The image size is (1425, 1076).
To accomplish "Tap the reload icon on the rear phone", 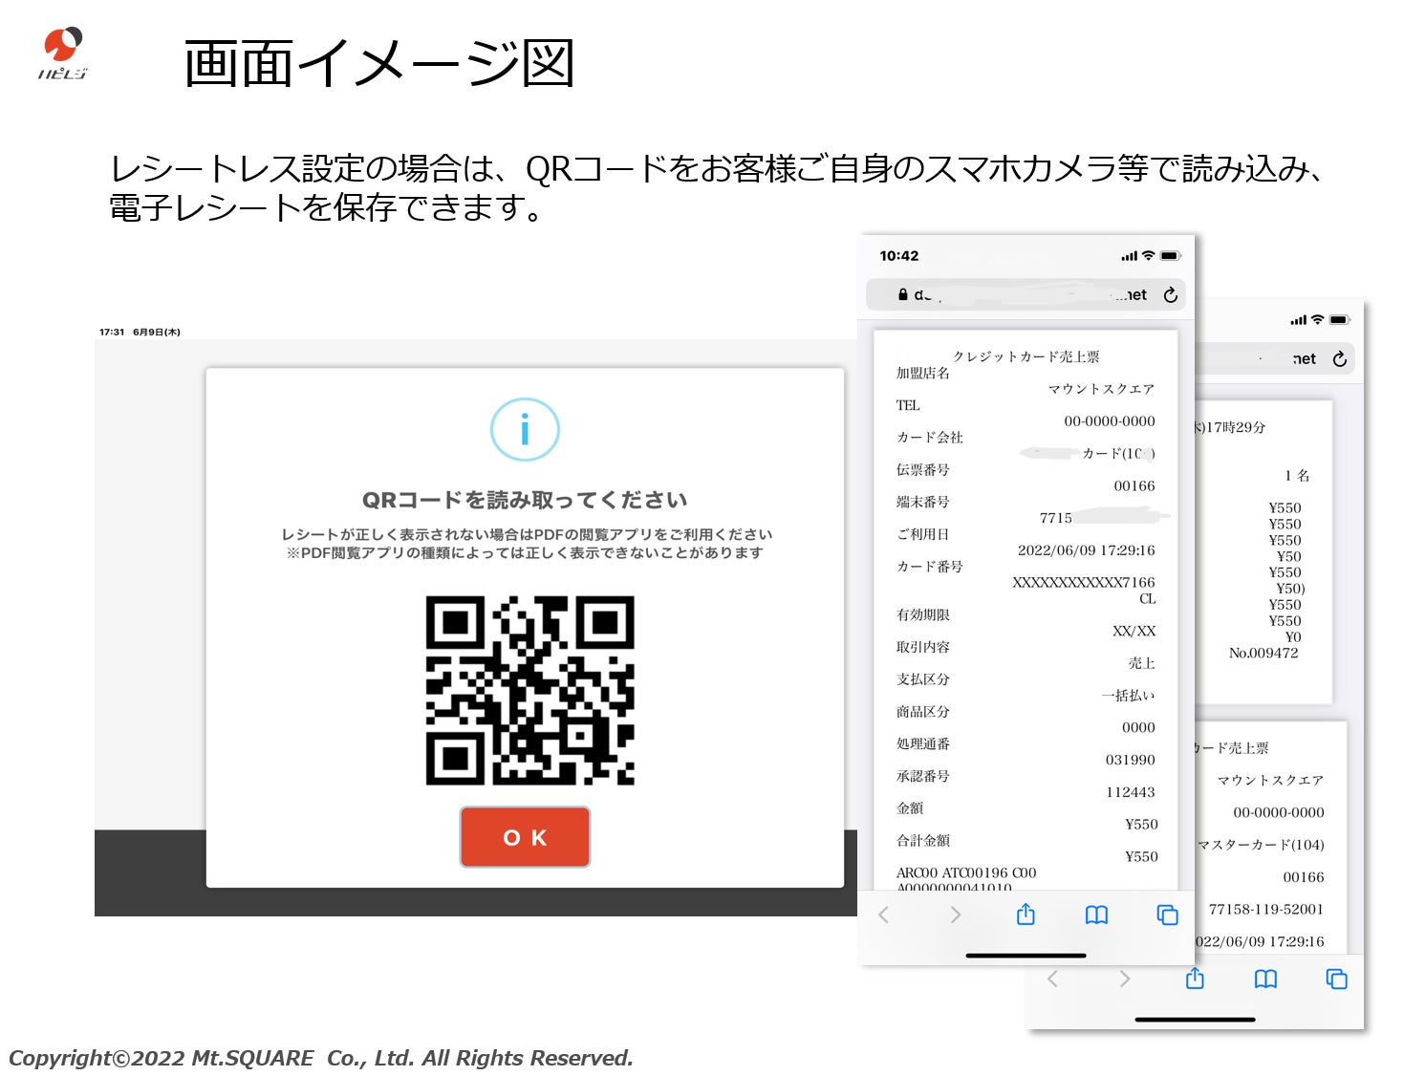I will (x=1339, y=358).
